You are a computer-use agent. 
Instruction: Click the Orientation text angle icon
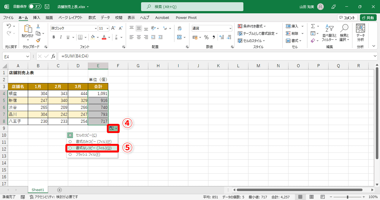[153, 28]
